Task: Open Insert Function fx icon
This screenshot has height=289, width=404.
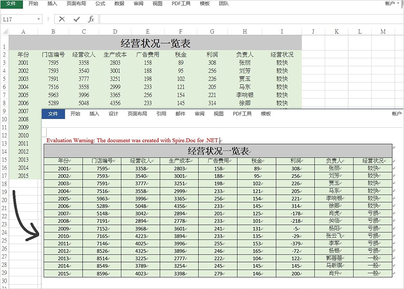Action: (91, 19)
